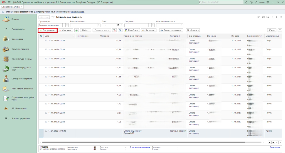Add Банковские выписки to favorites with star

pyautogui.click(x=53, y=17)
